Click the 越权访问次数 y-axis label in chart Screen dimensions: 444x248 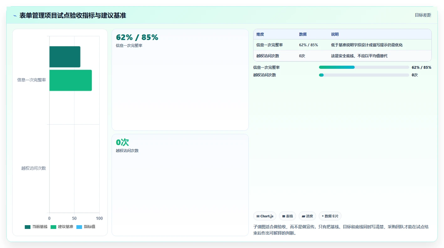pos(34,168)
